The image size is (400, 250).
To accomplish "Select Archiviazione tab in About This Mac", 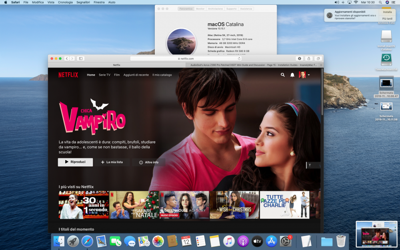I will coord(215,9).
